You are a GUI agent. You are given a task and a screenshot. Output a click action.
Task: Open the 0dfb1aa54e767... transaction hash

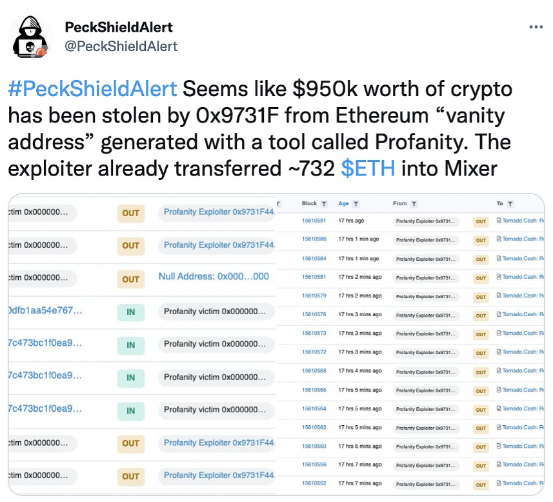coord(45,310)
